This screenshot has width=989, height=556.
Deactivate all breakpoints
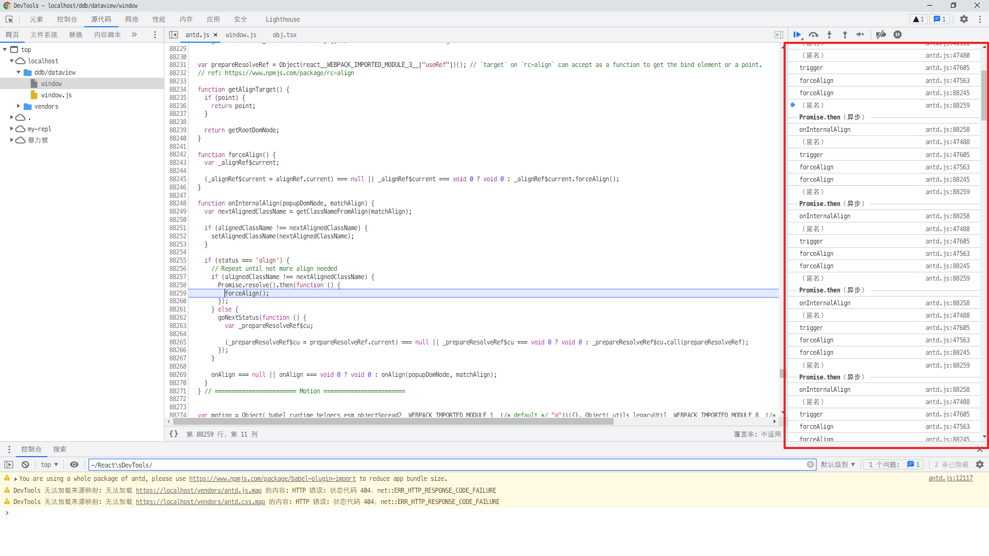coord(881,34)
